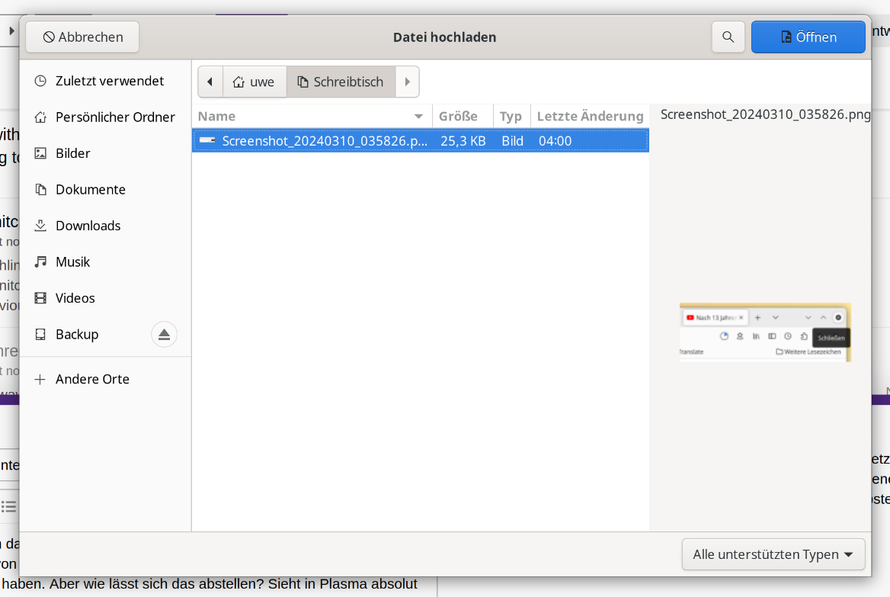Screen dimensions: 890x597
Task: Click the 04:00 modification time cell
Action: pyautogui.click(x=555, y=141)
